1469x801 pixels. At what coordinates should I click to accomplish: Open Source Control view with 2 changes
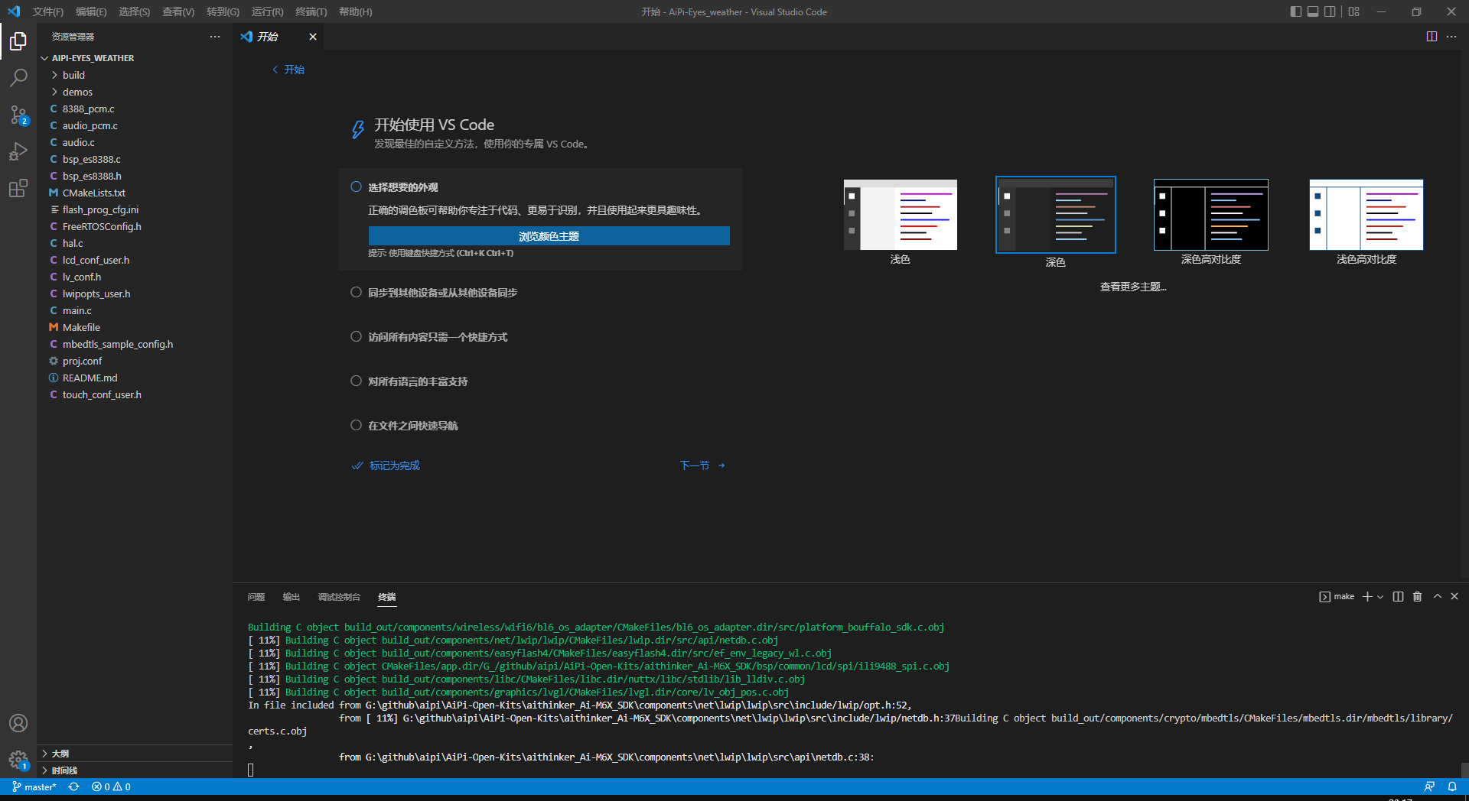point(18,115)
